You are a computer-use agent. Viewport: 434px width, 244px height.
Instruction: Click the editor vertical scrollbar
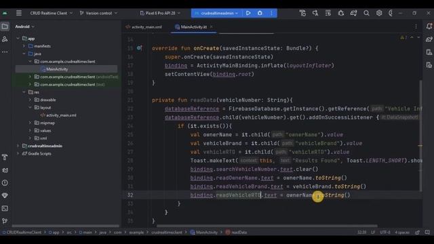pyautogui.click(x=420, y=136)
